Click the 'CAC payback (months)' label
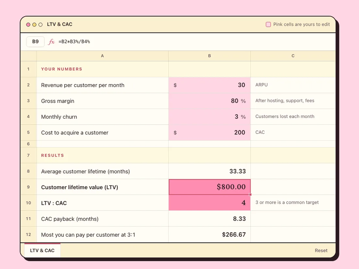Screen dimensions: 359x269 click(70, 219)
